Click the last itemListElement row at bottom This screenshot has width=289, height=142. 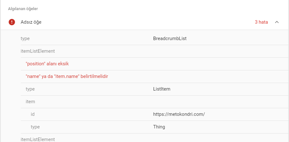click(155, 138)
